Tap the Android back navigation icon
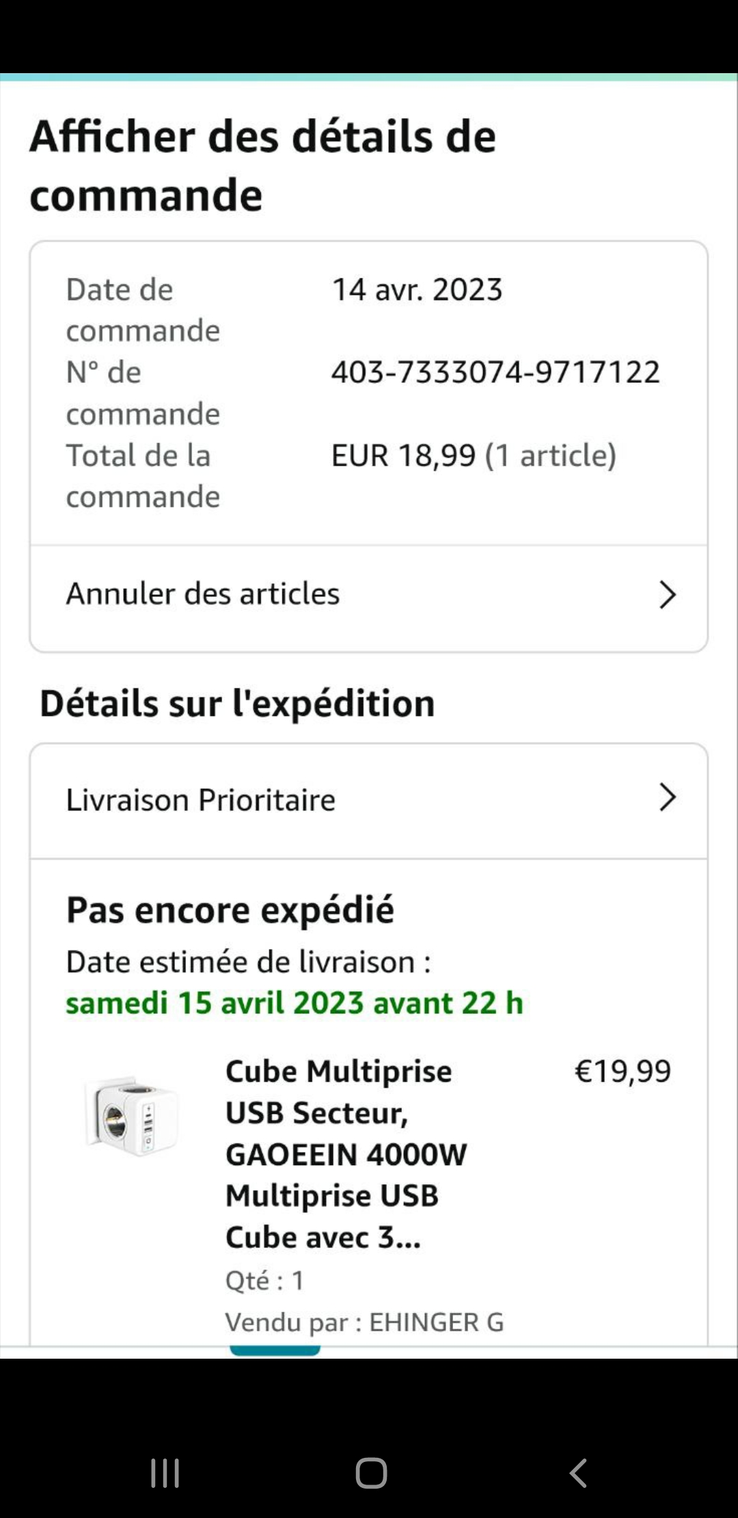 click(x=578, y=1472)
